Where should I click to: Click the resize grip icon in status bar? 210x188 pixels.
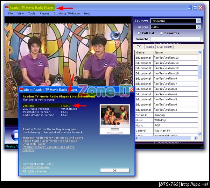tap(202, 147)
